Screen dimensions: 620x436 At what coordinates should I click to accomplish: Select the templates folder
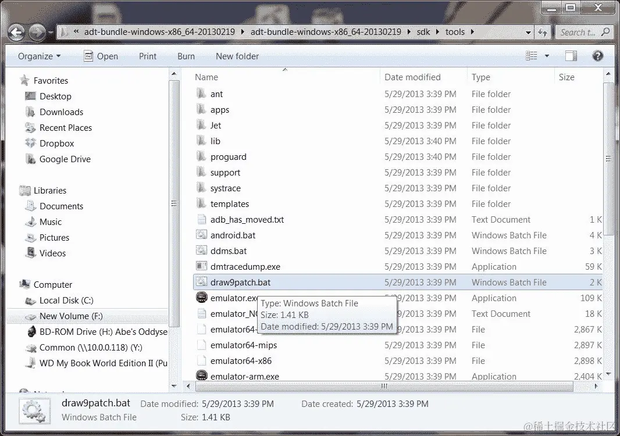coord(229,204)
